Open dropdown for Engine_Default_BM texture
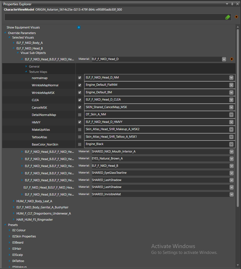Screen dimensions: 241x269 [231, 92]
